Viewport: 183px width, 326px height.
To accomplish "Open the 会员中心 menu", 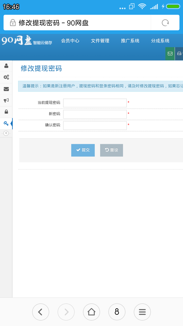I will [70, 41].
